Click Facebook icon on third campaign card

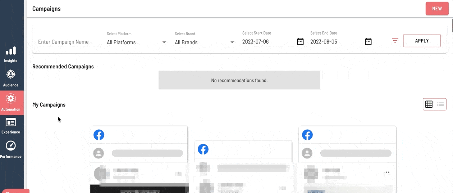307,135
